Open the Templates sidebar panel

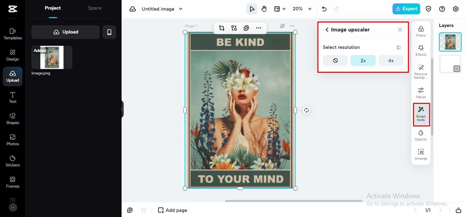pos(13,34)
